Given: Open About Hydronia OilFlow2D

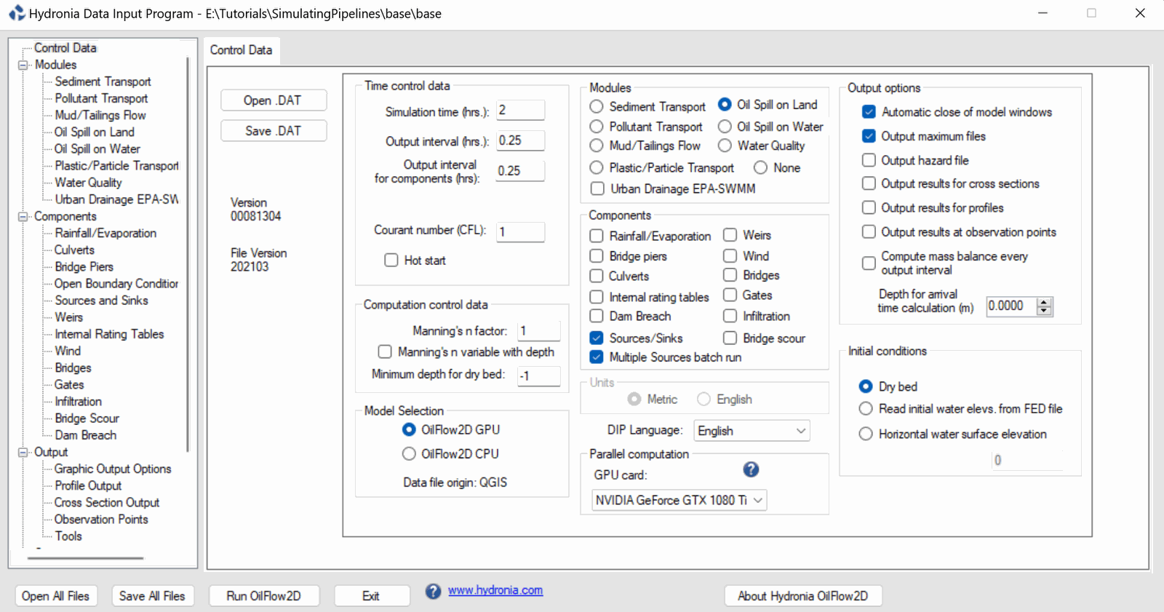Looking at the screenshot, I should pyautogui.click(x=803, y=595).
